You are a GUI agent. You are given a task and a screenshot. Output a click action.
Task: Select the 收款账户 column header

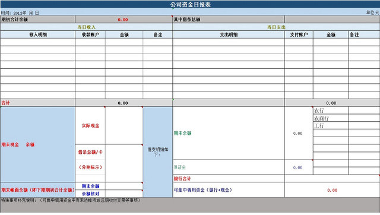(90, 34)
